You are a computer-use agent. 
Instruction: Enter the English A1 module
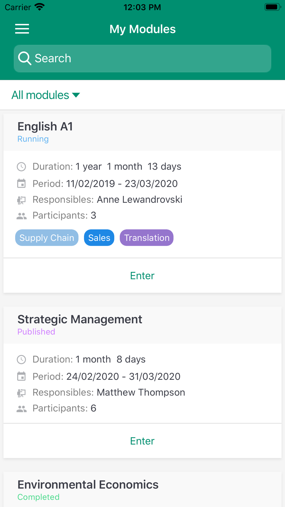coord(142,276)
